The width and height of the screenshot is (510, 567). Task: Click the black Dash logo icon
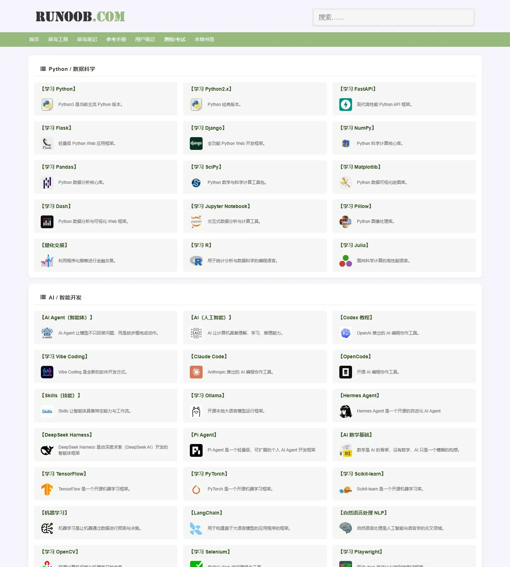(47, 222)
